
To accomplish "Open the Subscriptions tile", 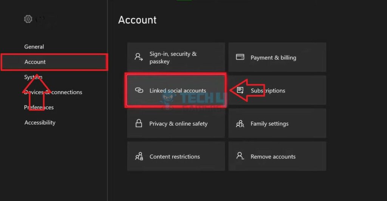I will 277,90.
